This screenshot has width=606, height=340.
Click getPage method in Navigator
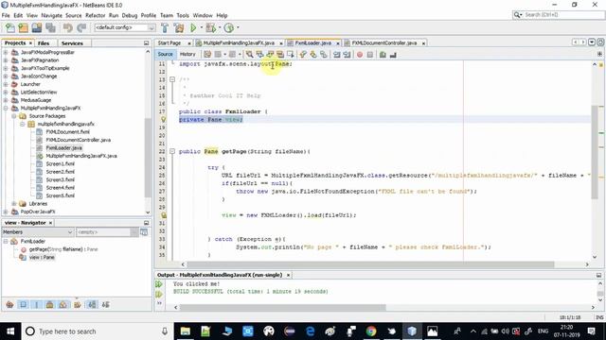63,249
